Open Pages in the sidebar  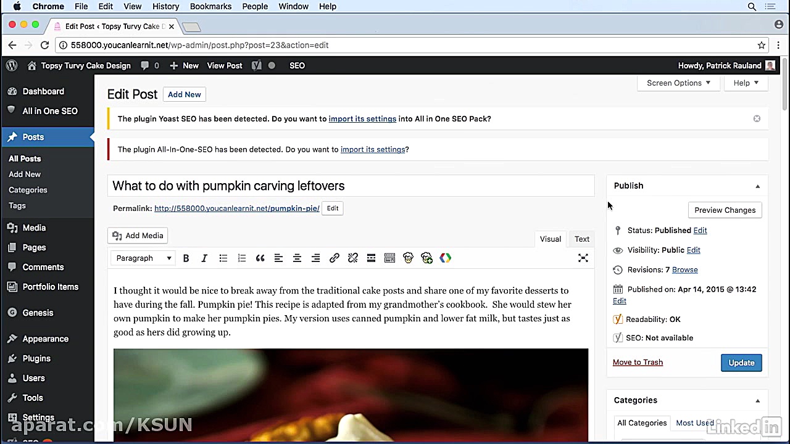(34, 247)
